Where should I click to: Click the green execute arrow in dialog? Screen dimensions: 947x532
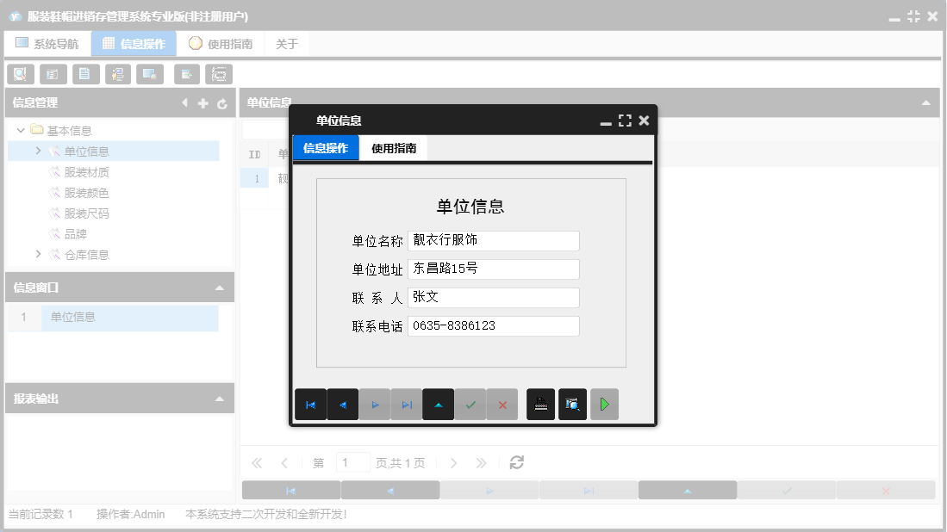[604, 404]
